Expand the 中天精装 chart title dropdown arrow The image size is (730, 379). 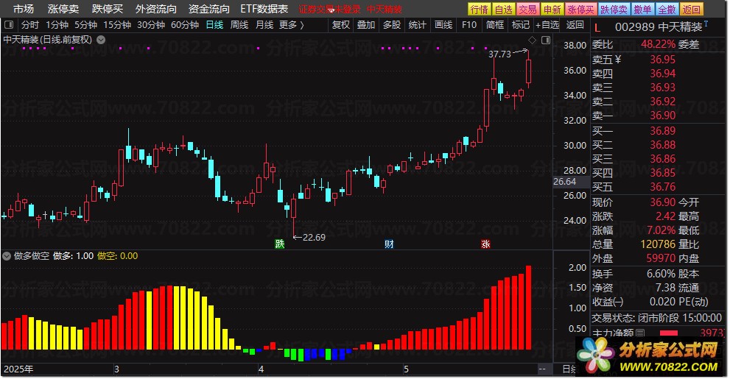101,40
